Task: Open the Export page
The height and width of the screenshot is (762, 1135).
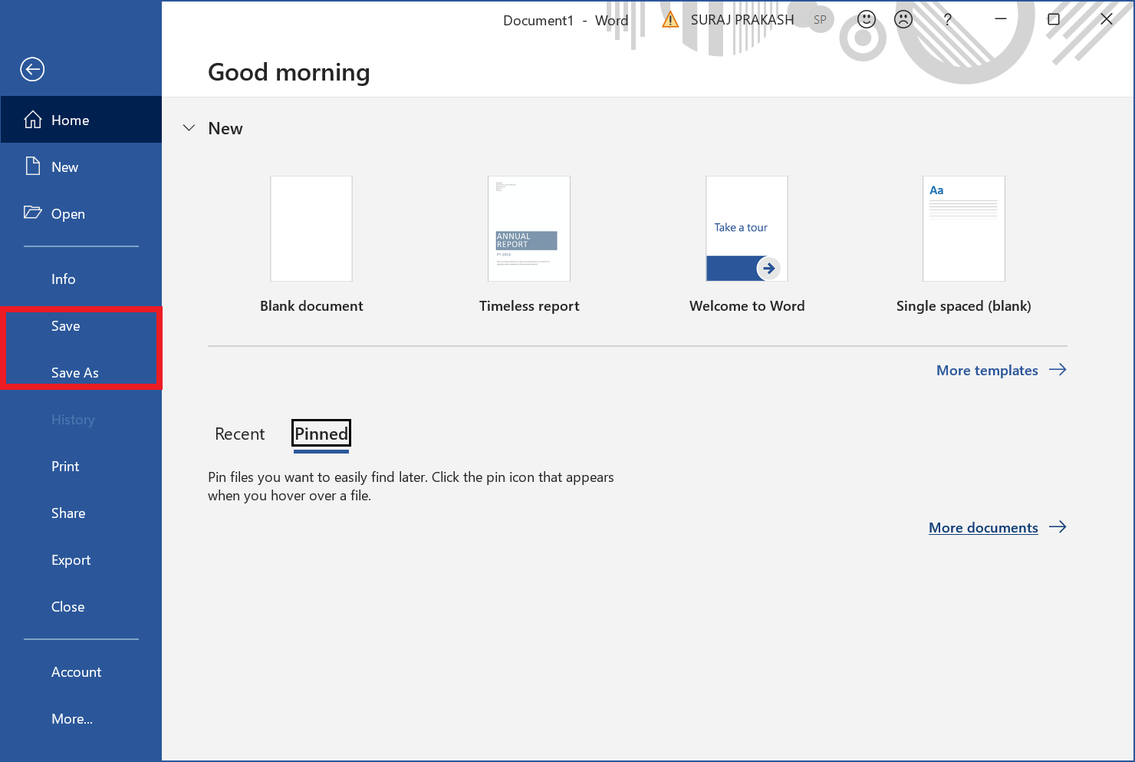Action: (x=71, y=560)
